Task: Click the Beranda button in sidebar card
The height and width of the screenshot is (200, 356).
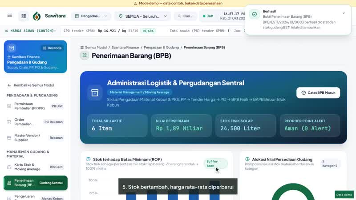Action: tap(52, 48)
